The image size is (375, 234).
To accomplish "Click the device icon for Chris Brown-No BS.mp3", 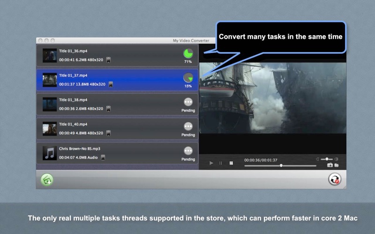I will (103, 157).
